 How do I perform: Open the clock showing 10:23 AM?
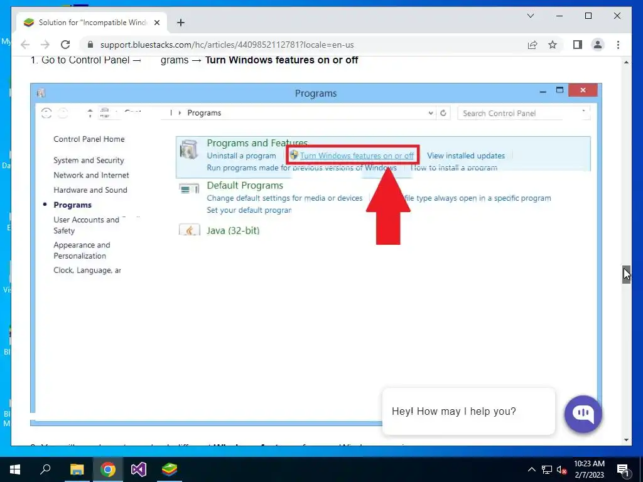coord(589,469)
